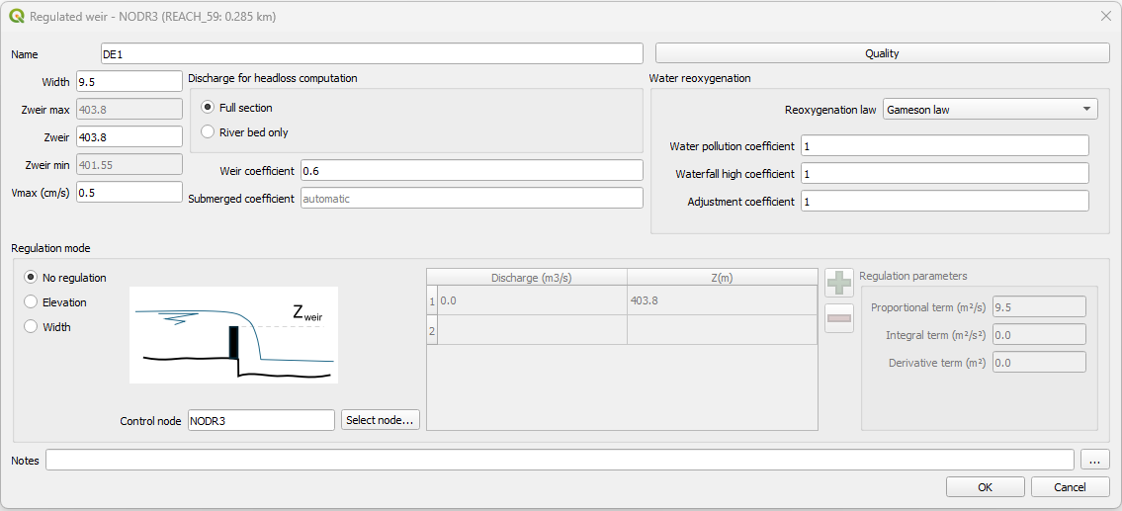Click the Select node... button

381,420
